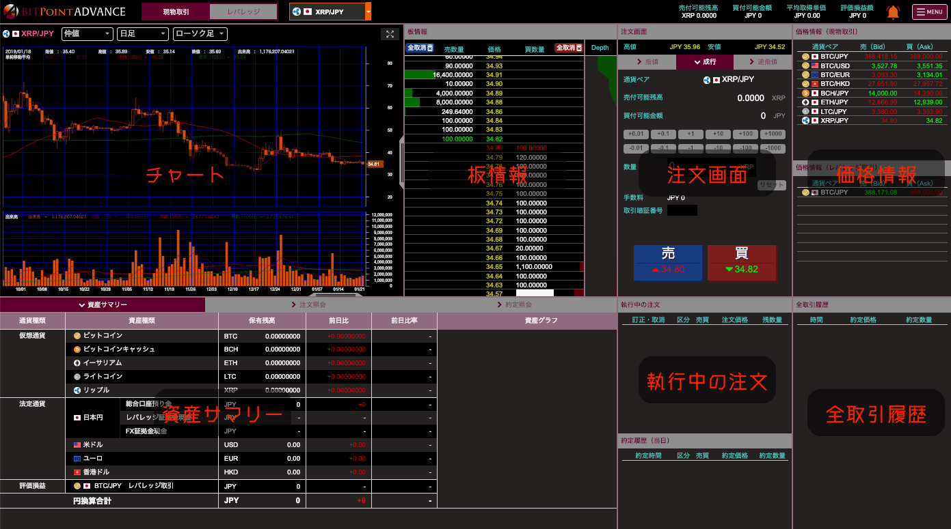Click the Litecoin icon beside LTC/JPY
The width and height of the screenshot is (951, 529).
805,111
